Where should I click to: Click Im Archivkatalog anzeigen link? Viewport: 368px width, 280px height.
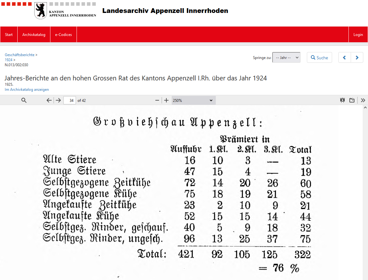coord(27,90)
